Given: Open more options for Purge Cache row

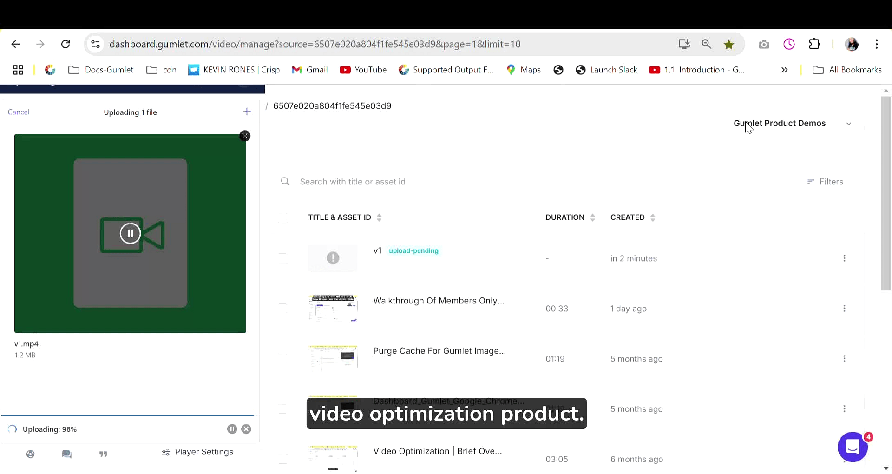Looking at the screenshot, I should click(844, 359).
